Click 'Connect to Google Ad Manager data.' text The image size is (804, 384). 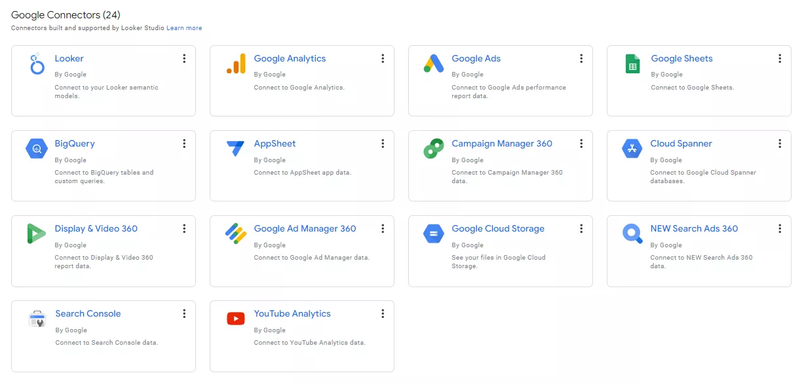(311, 258)
